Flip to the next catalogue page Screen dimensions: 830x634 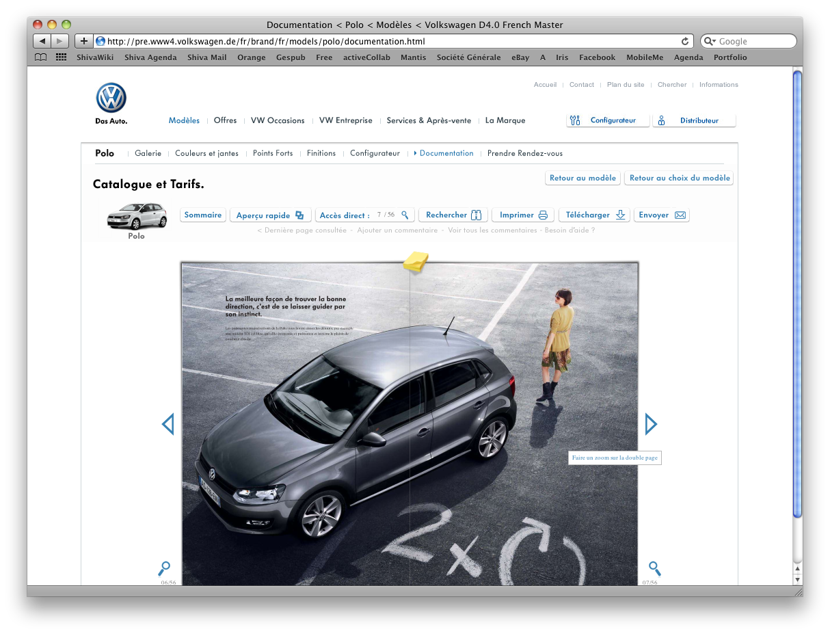(x=651, y=424)
